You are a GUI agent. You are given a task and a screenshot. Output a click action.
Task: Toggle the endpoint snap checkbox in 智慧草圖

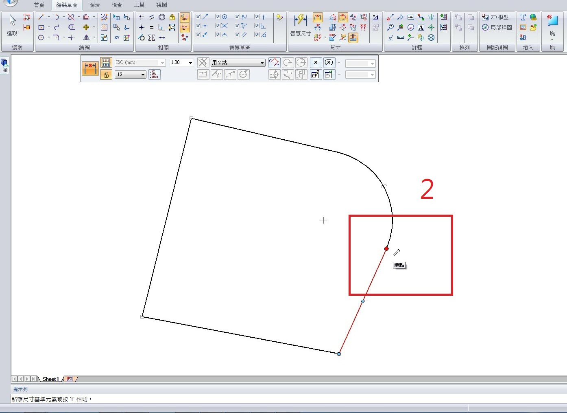click(x=198, y=17)
